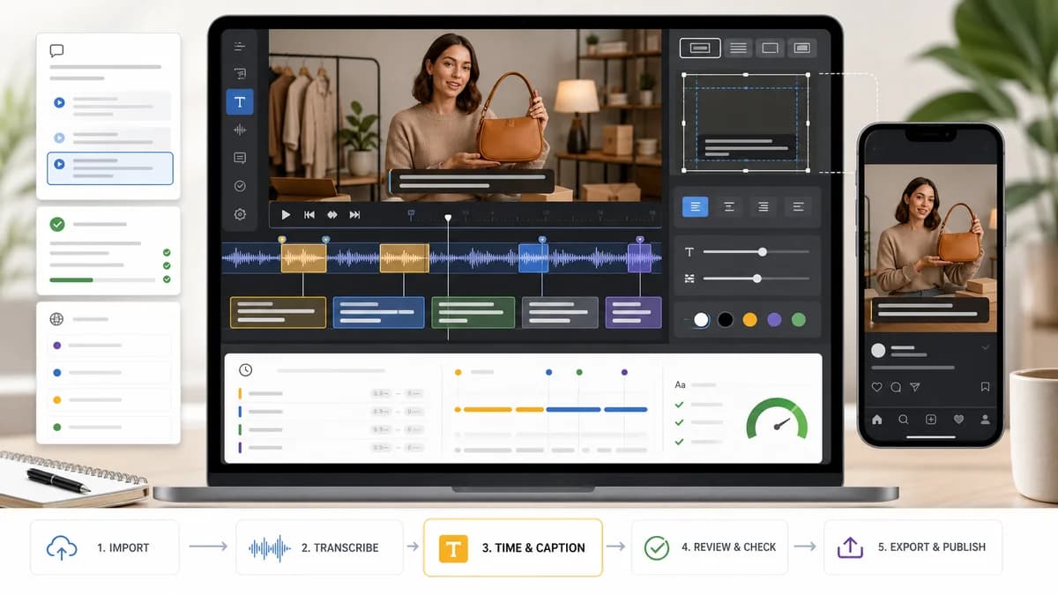Screen dimensions: 1058x595
Task: Select the green caption block on the timeline
Action: tap(473, 312)
